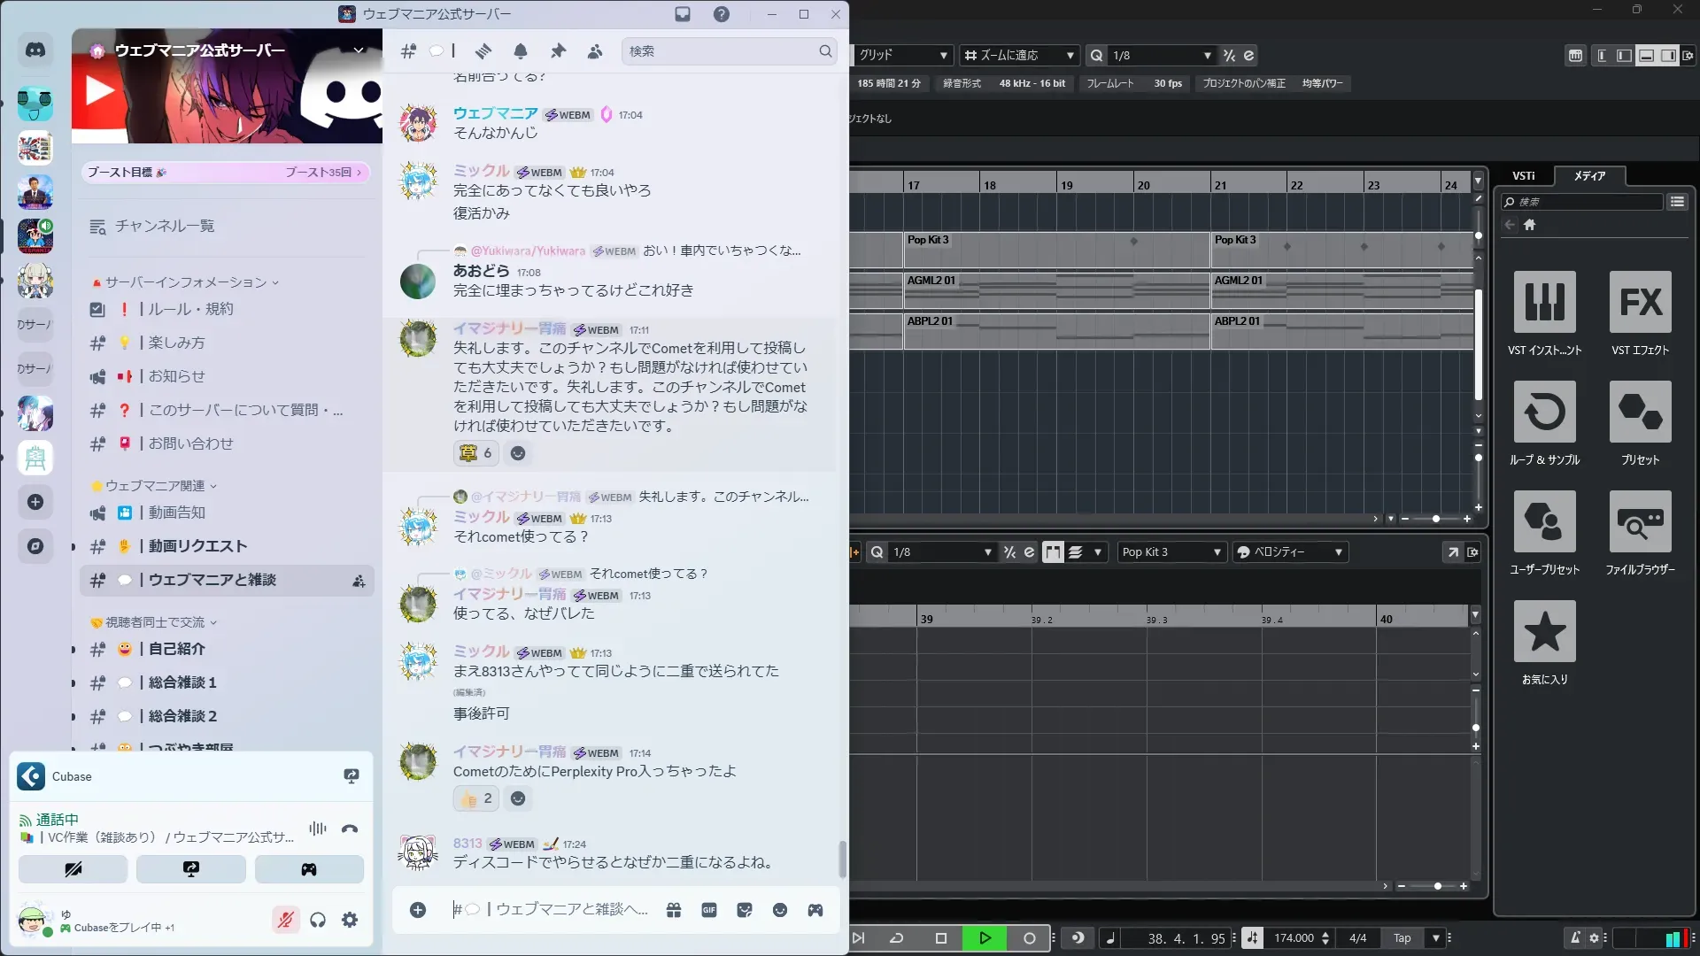Click the Favorites star tile

1544,631
